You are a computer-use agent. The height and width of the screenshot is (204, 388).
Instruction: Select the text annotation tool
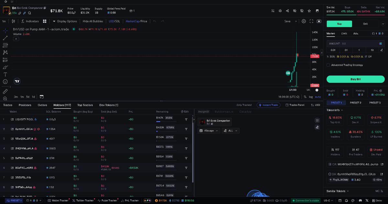(x=5, y=74)
